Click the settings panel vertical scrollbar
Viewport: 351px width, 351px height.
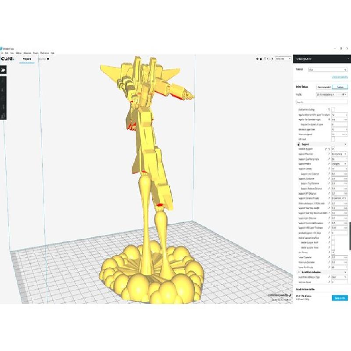350,236
